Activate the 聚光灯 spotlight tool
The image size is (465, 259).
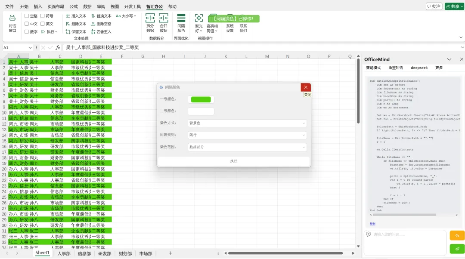pyautogui.click(x=198, y=23)
